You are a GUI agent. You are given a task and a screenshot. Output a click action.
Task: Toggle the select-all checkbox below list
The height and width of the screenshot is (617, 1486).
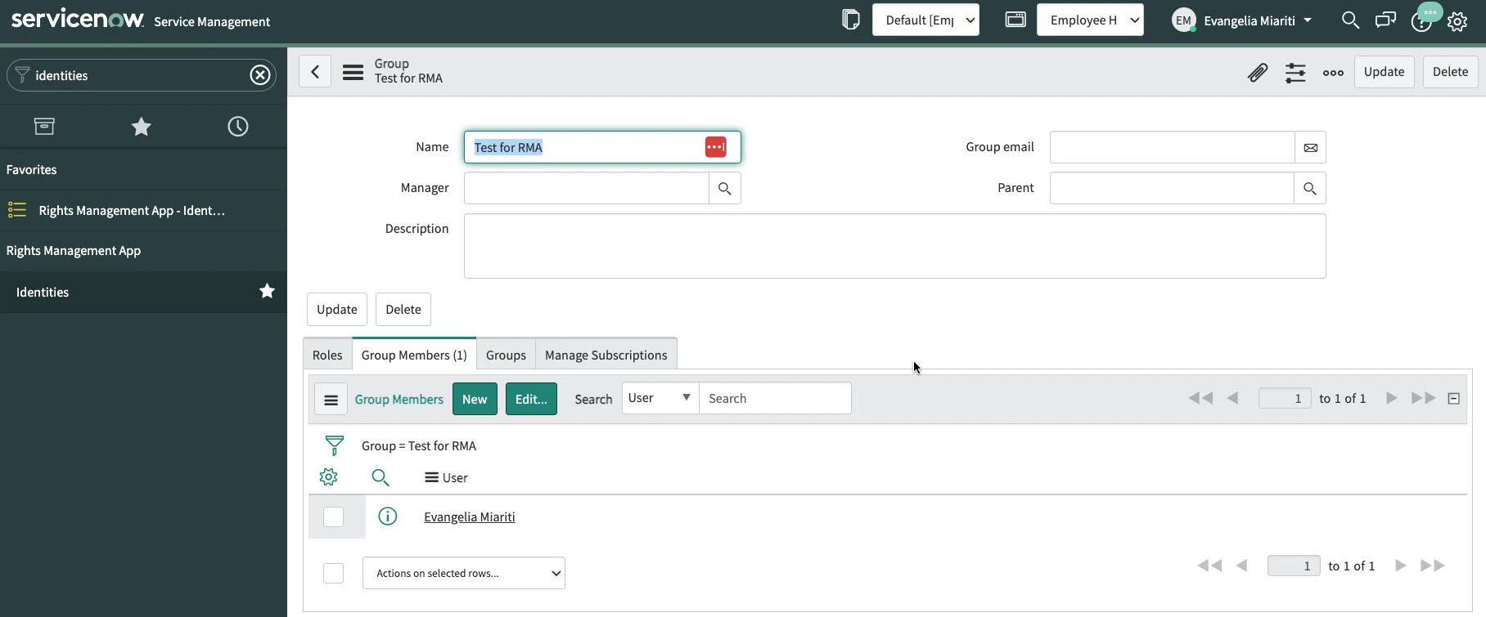334,574
